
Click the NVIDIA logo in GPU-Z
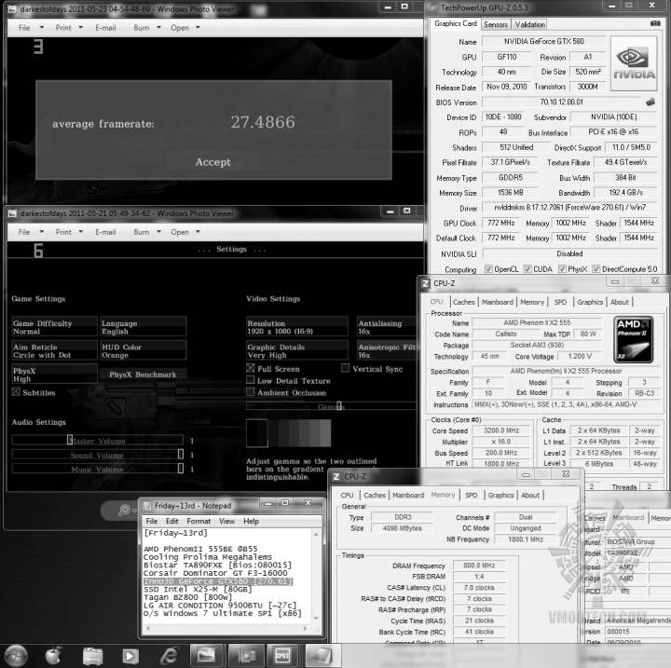tap(634, 63)
